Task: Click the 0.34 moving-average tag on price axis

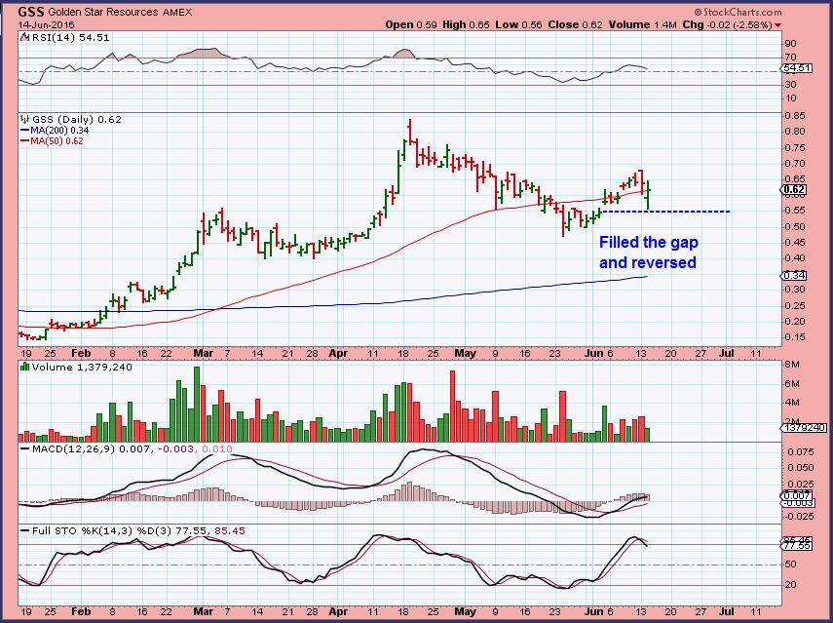Action: pos(794,275)
